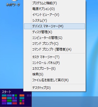Select the ネットワーク desktop icon
This screenshot has height=107, width=98.
pyautogui.click(x=13, y=3)
